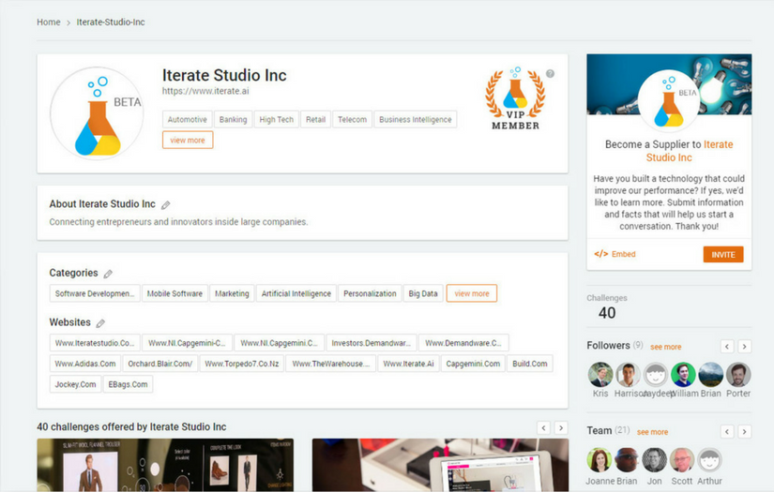Open team member Arthur's placeholder avatar
The width and height of the screenshot is (774, 492).
[710, 460]
